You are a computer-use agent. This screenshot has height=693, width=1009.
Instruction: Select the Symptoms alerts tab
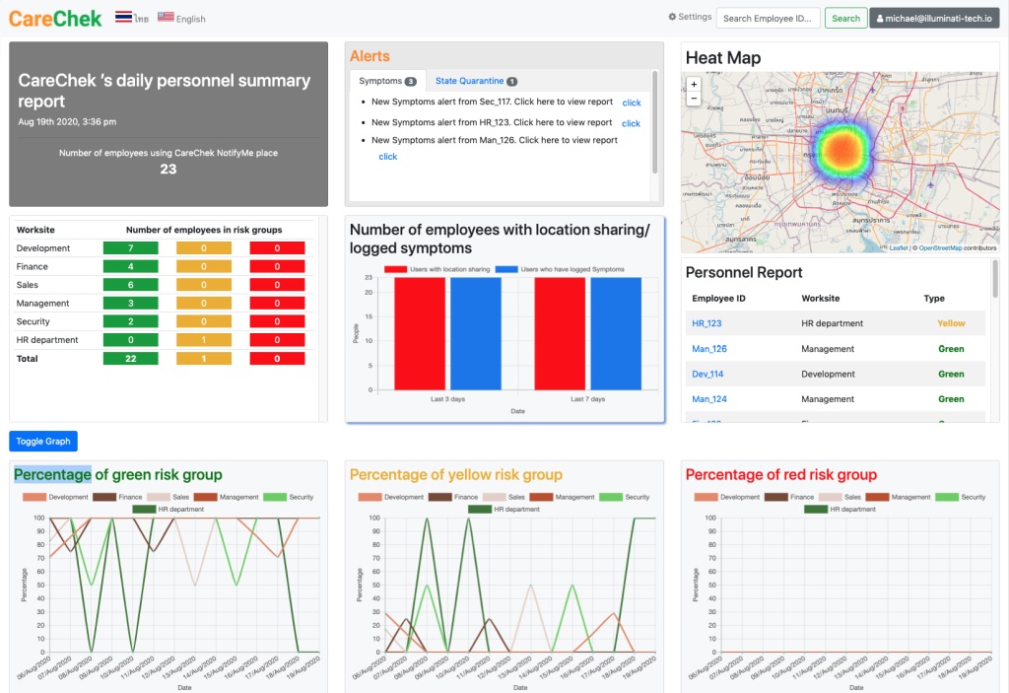386,81
